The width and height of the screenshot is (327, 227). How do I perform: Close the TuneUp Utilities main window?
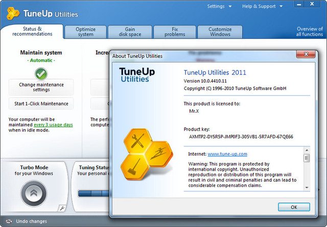pyautogui.click(x=312, y=4)
